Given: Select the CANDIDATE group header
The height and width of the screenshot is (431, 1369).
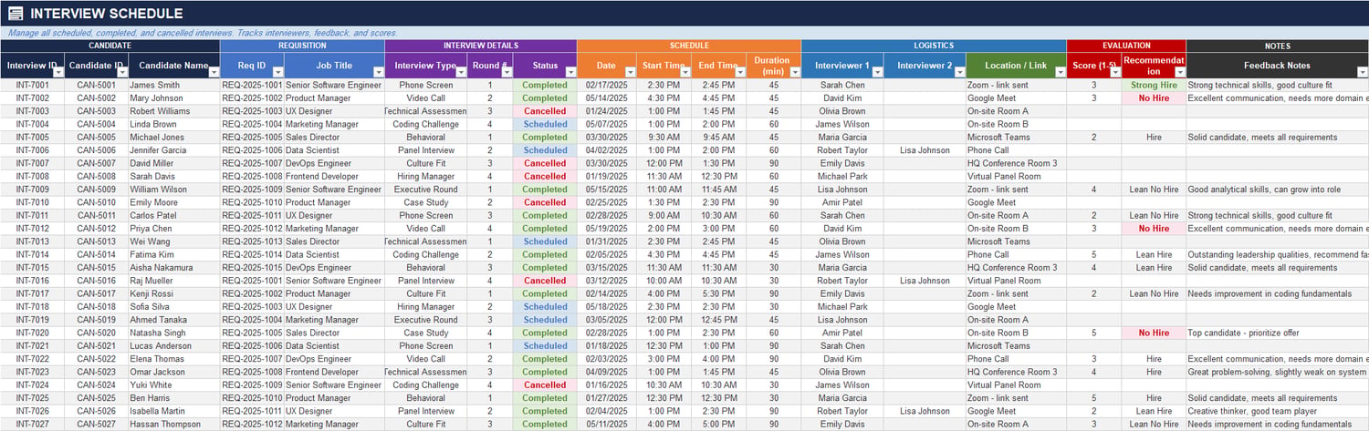Looking at the screenshot, I should coord(110,46).
